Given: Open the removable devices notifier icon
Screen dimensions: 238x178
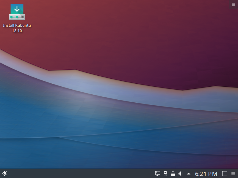Looking at the screenshot, I should [165, 174].
